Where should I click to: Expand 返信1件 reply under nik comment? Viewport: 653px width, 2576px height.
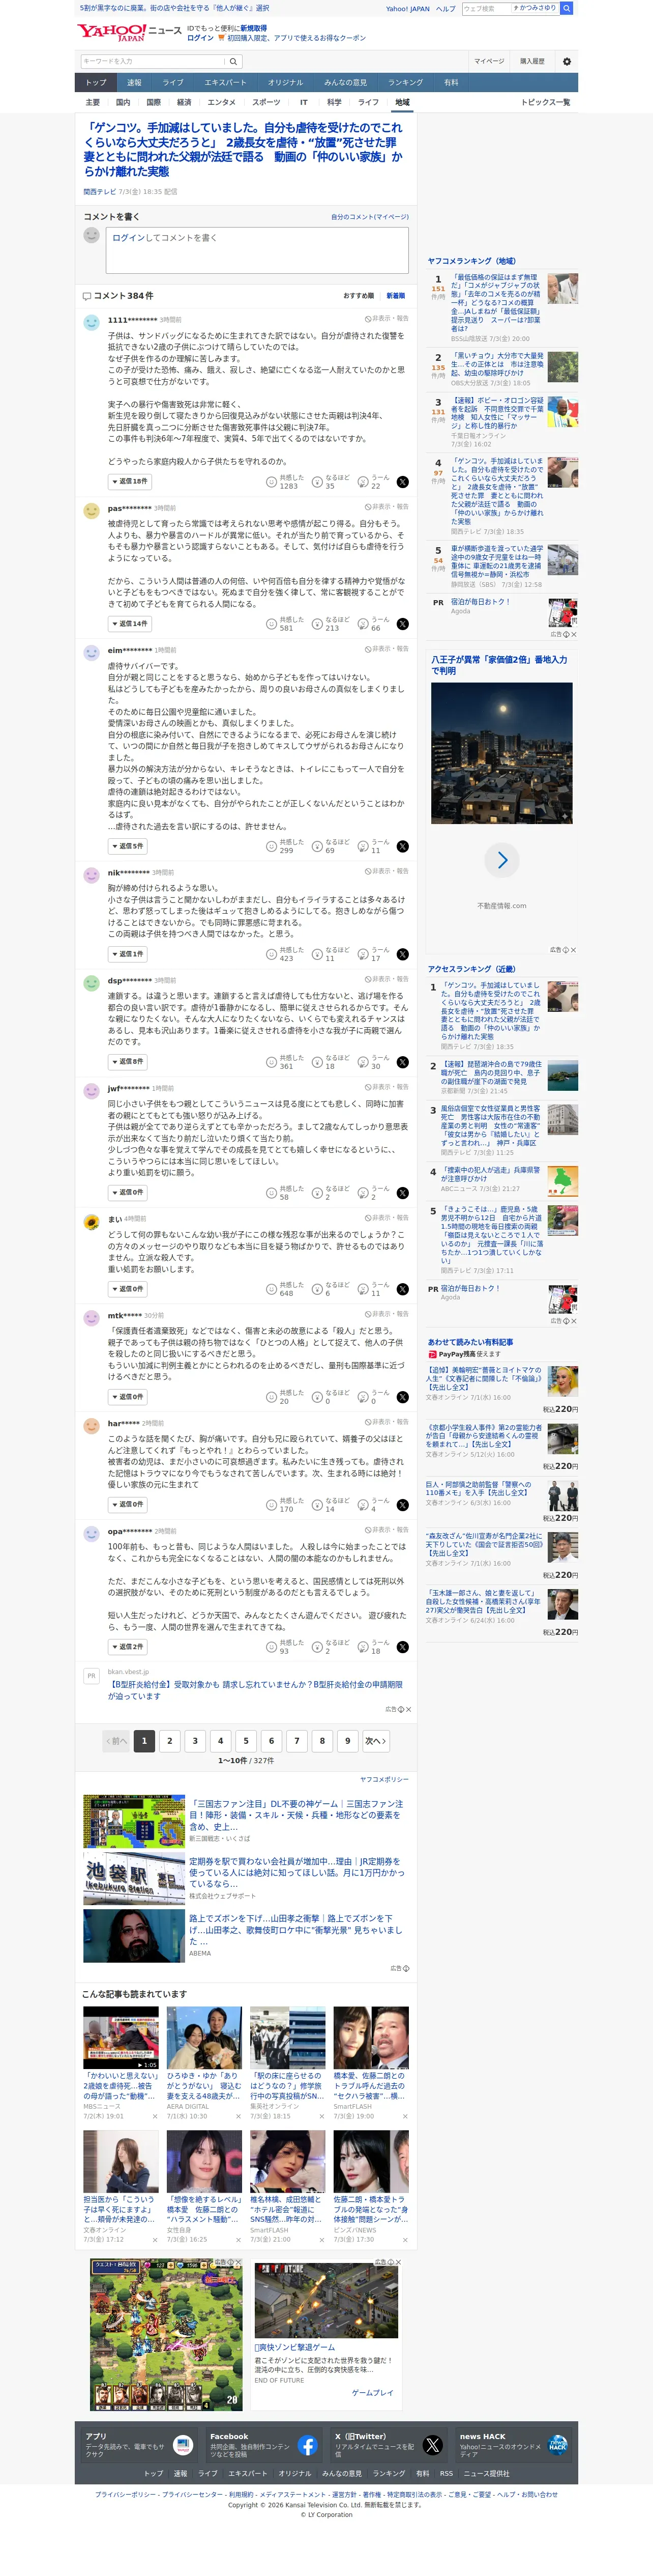coord(127,954)
